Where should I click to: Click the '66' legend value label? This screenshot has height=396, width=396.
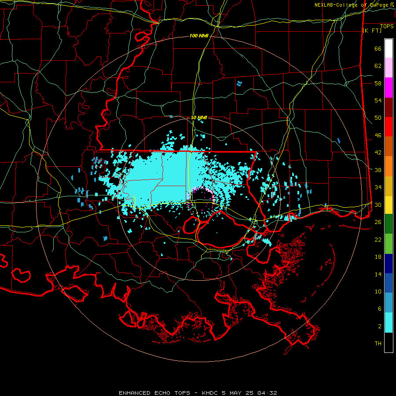tap(378, 48)
